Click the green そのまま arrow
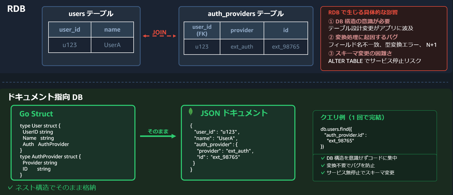Image resolution: width=453 pixels, height=195 pixels. coord(158,136)
